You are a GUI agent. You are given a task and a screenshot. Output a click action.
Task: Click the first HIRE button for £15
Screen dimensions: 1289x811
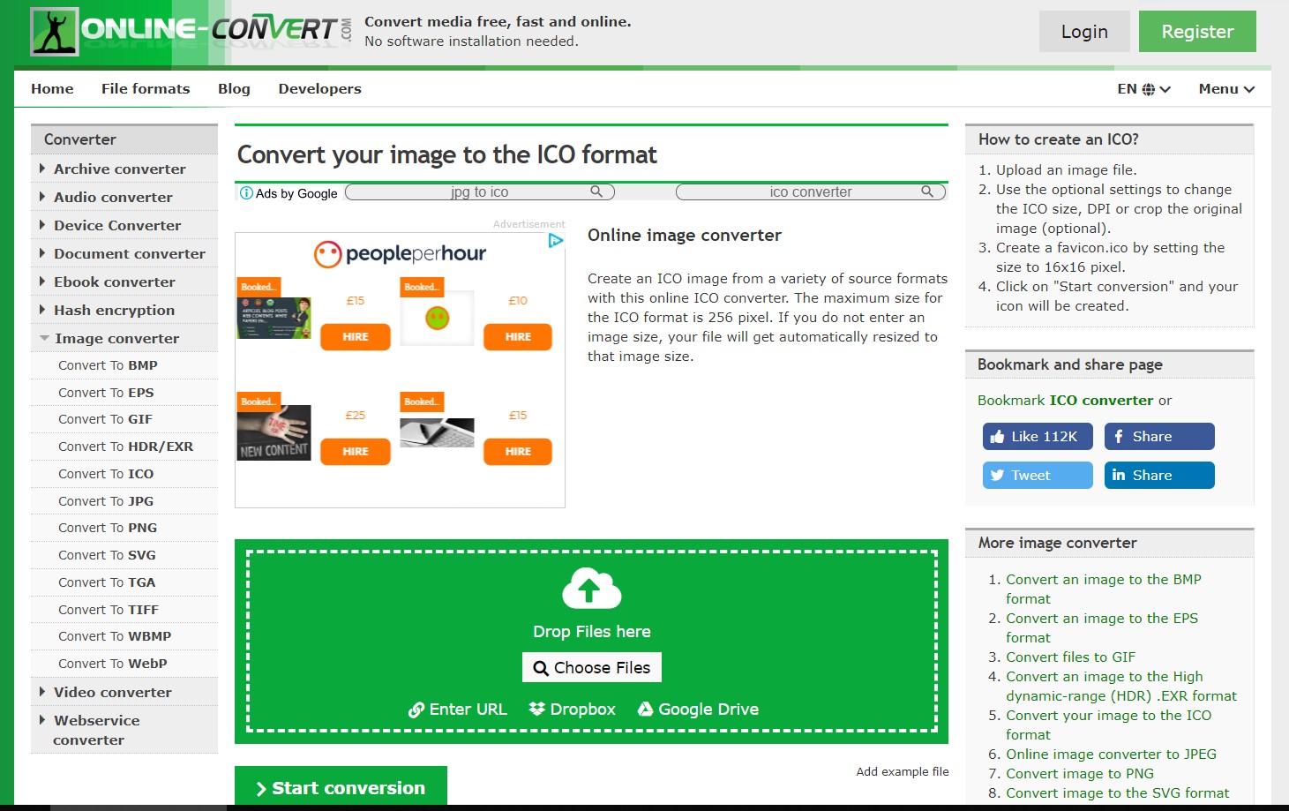tap(356, 337)
